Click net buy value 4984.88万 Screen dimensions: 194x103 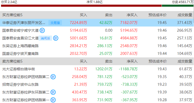129,38
